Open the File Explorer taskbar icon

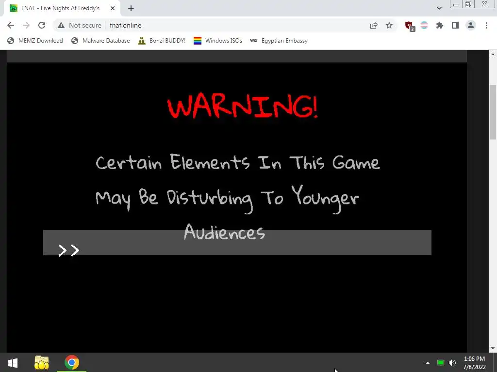[42, 362]
